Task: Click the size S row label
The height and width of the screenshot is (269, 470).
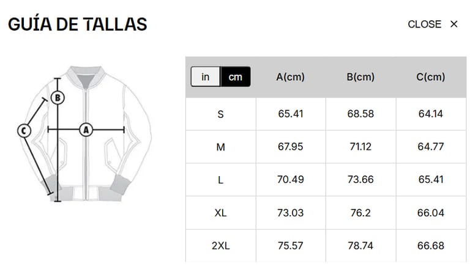Action: 221,114
